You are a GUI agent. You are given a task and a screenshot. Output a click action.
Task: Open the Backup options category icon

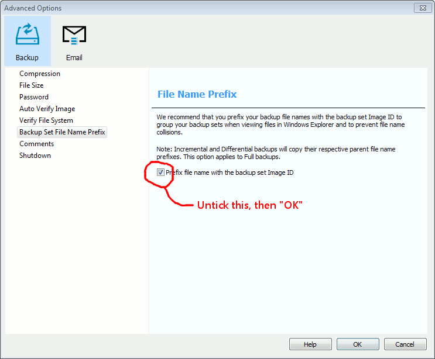click(x=27, y=41)
